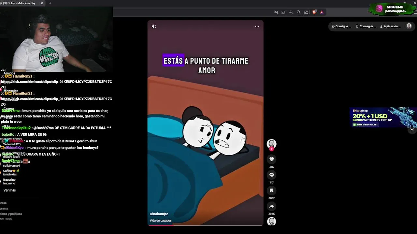Viewport: 417px width, 234px height.
Task: Open the video's three-dot options menu
Action: [257, 26]
